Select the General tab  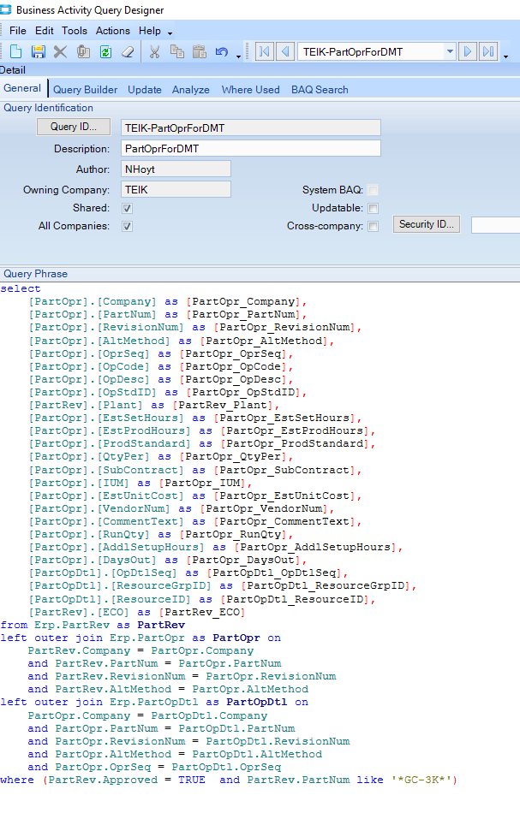pos(22,88)
